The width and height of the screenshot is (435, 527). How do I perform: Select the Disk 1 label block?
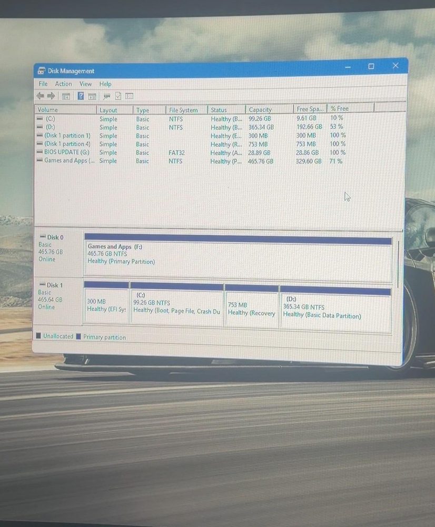coord(58,301)
